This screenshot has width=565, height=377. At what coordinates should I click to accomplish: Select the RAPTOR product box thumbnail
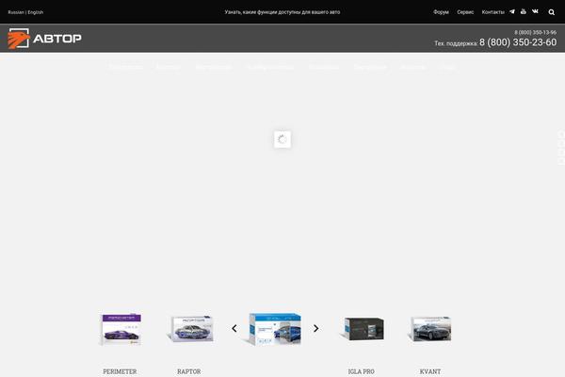[190, 329]
